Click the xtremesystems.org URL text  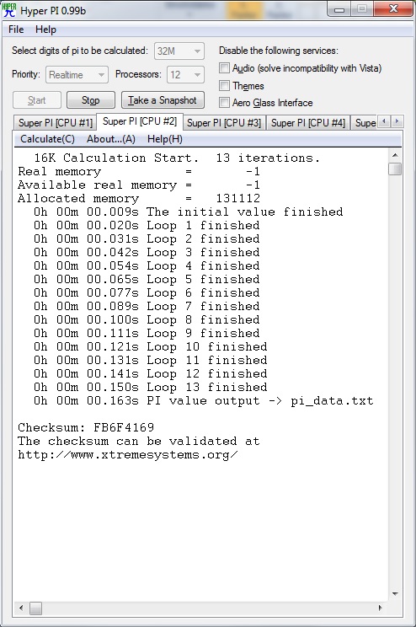pos(128,455)
